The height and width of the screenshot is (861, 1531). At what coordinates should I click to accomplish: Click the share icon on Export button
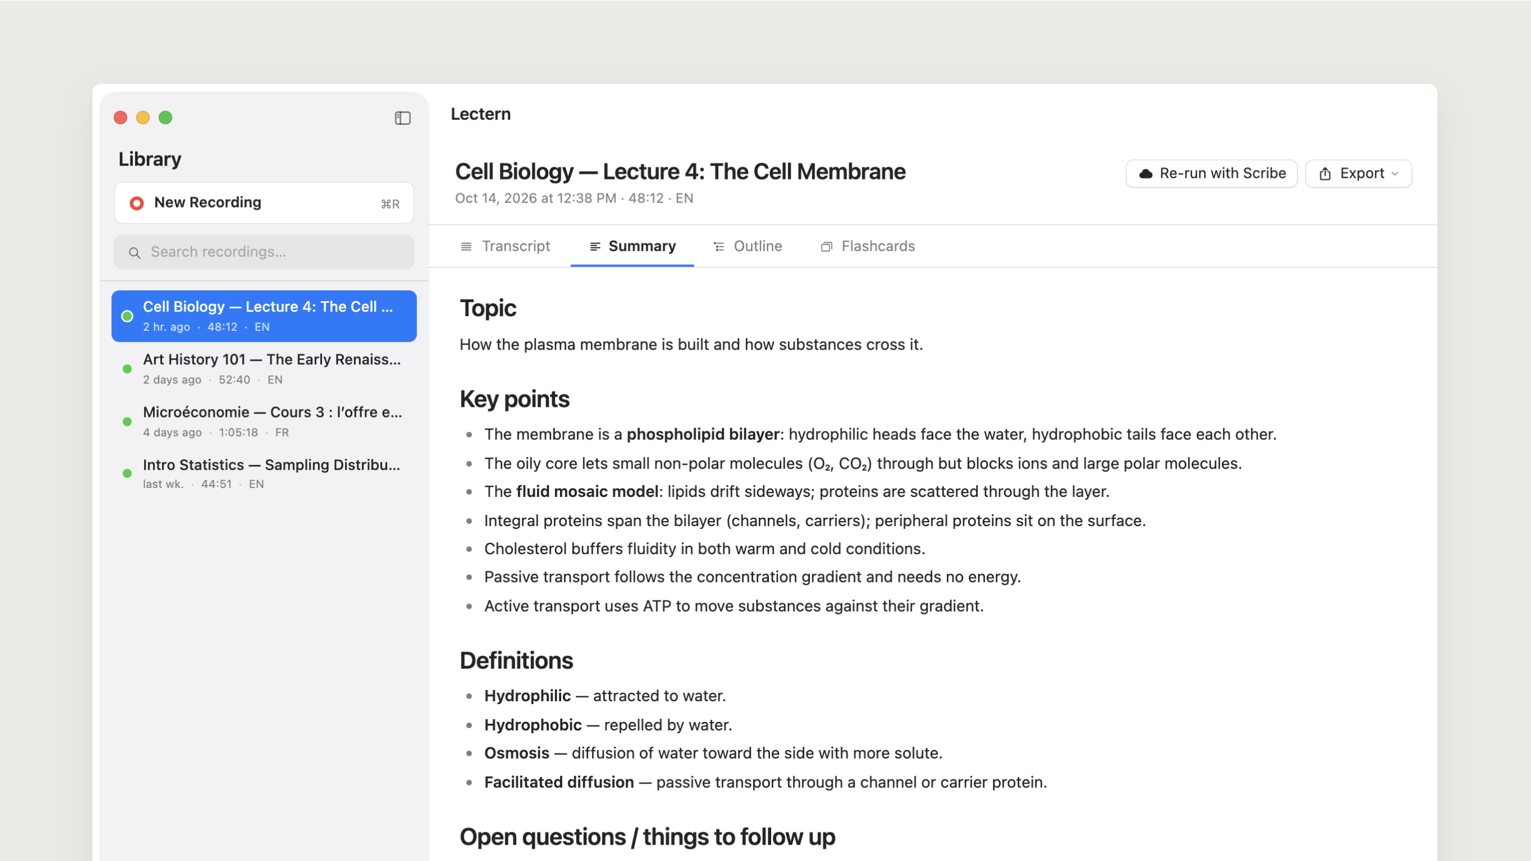(x=1325, y=173)
